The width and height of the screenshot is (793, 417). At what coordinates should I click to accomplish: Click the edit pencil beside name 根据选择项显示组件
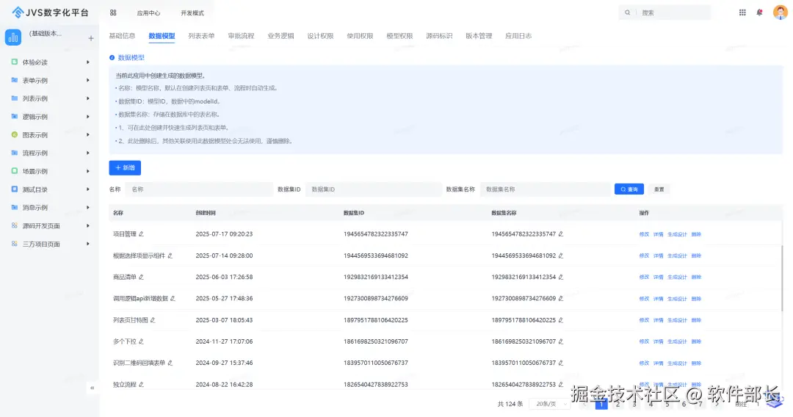170,255
